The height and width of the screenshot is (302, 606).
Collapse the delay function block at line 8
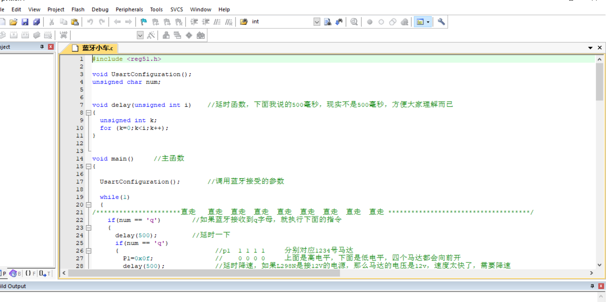pyautogui.click(x=89, y=113)
